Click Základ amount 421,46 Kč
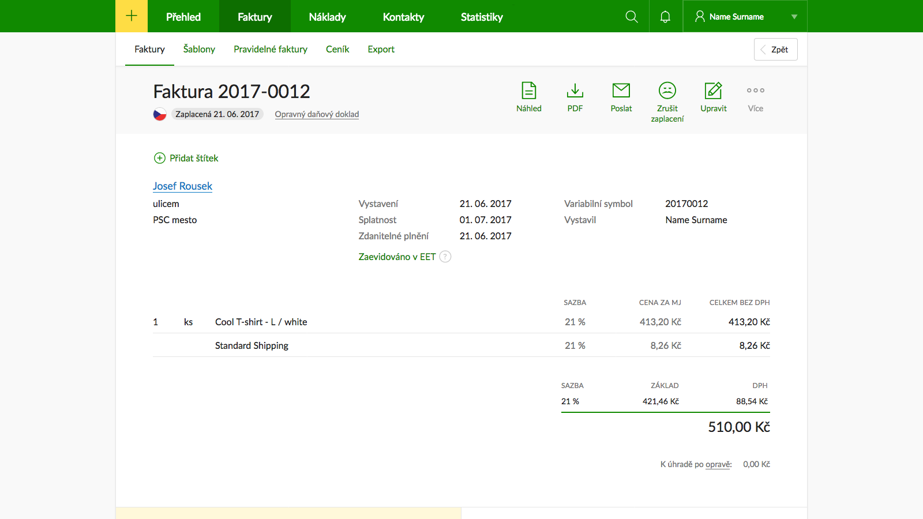 coord(661,401)
